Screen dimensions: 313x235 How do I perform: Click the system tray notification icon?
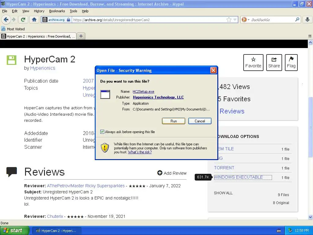pos(290,230)
